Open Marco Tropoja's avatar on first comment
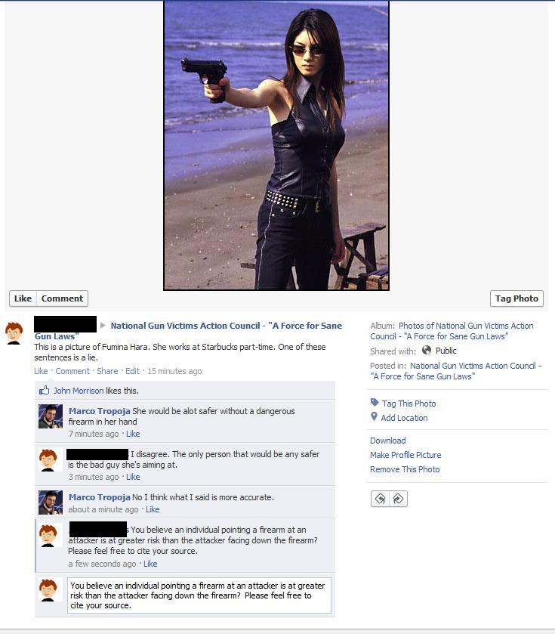This screenshot has width=555, height=634. [51, 416]
